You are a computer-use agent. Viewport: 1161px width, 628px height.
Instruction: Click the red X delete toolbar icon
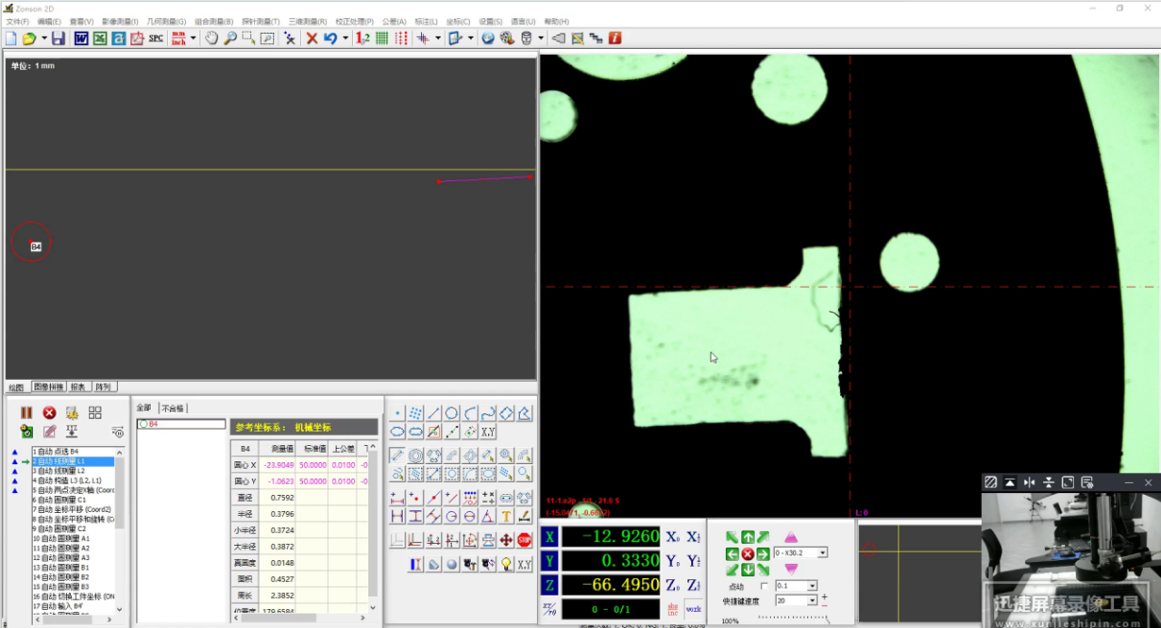tap(311, 39)
